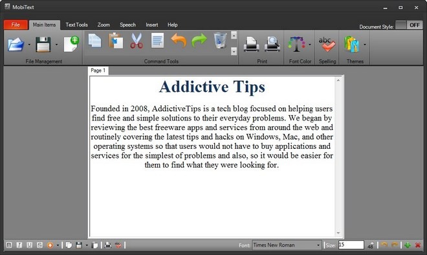Click the red File button
427x255 pixels.
pos(16,25)
